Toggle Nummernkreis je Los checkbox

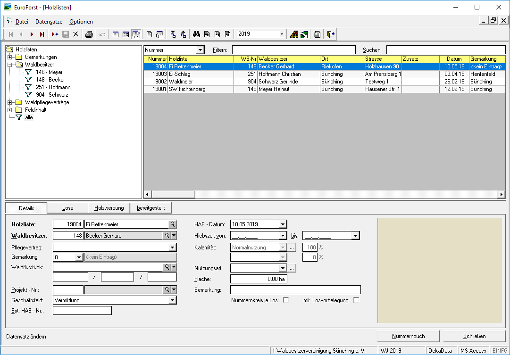point(286,300)
